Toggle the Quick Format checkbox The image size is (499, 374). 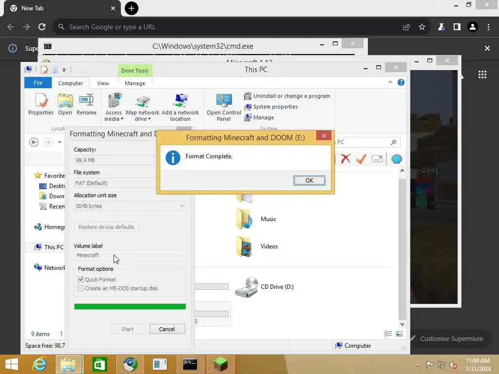pos(80,279)
